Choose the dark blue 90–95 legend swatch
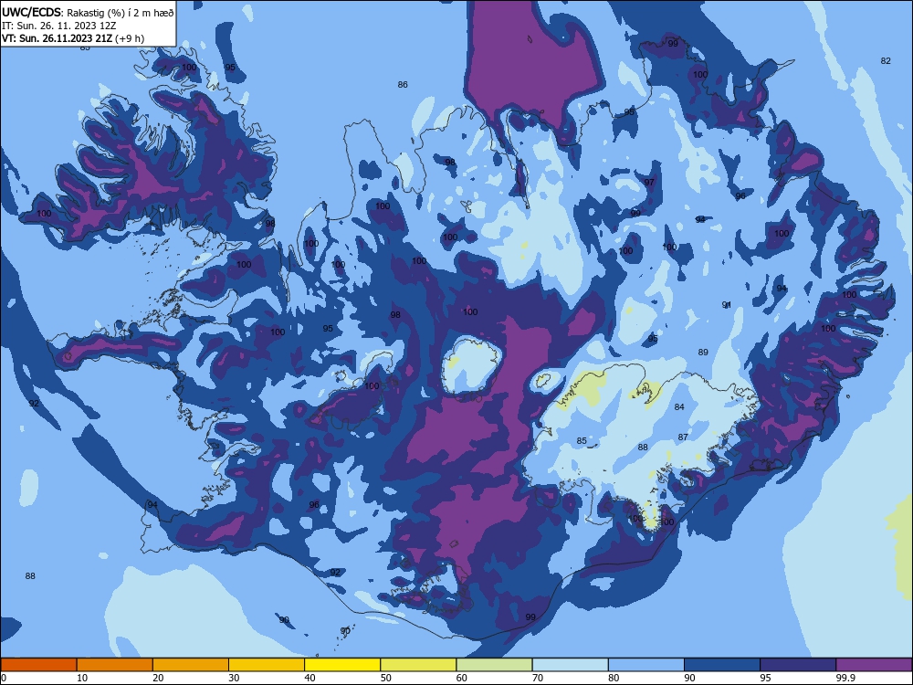 click(x=722, y=665)
